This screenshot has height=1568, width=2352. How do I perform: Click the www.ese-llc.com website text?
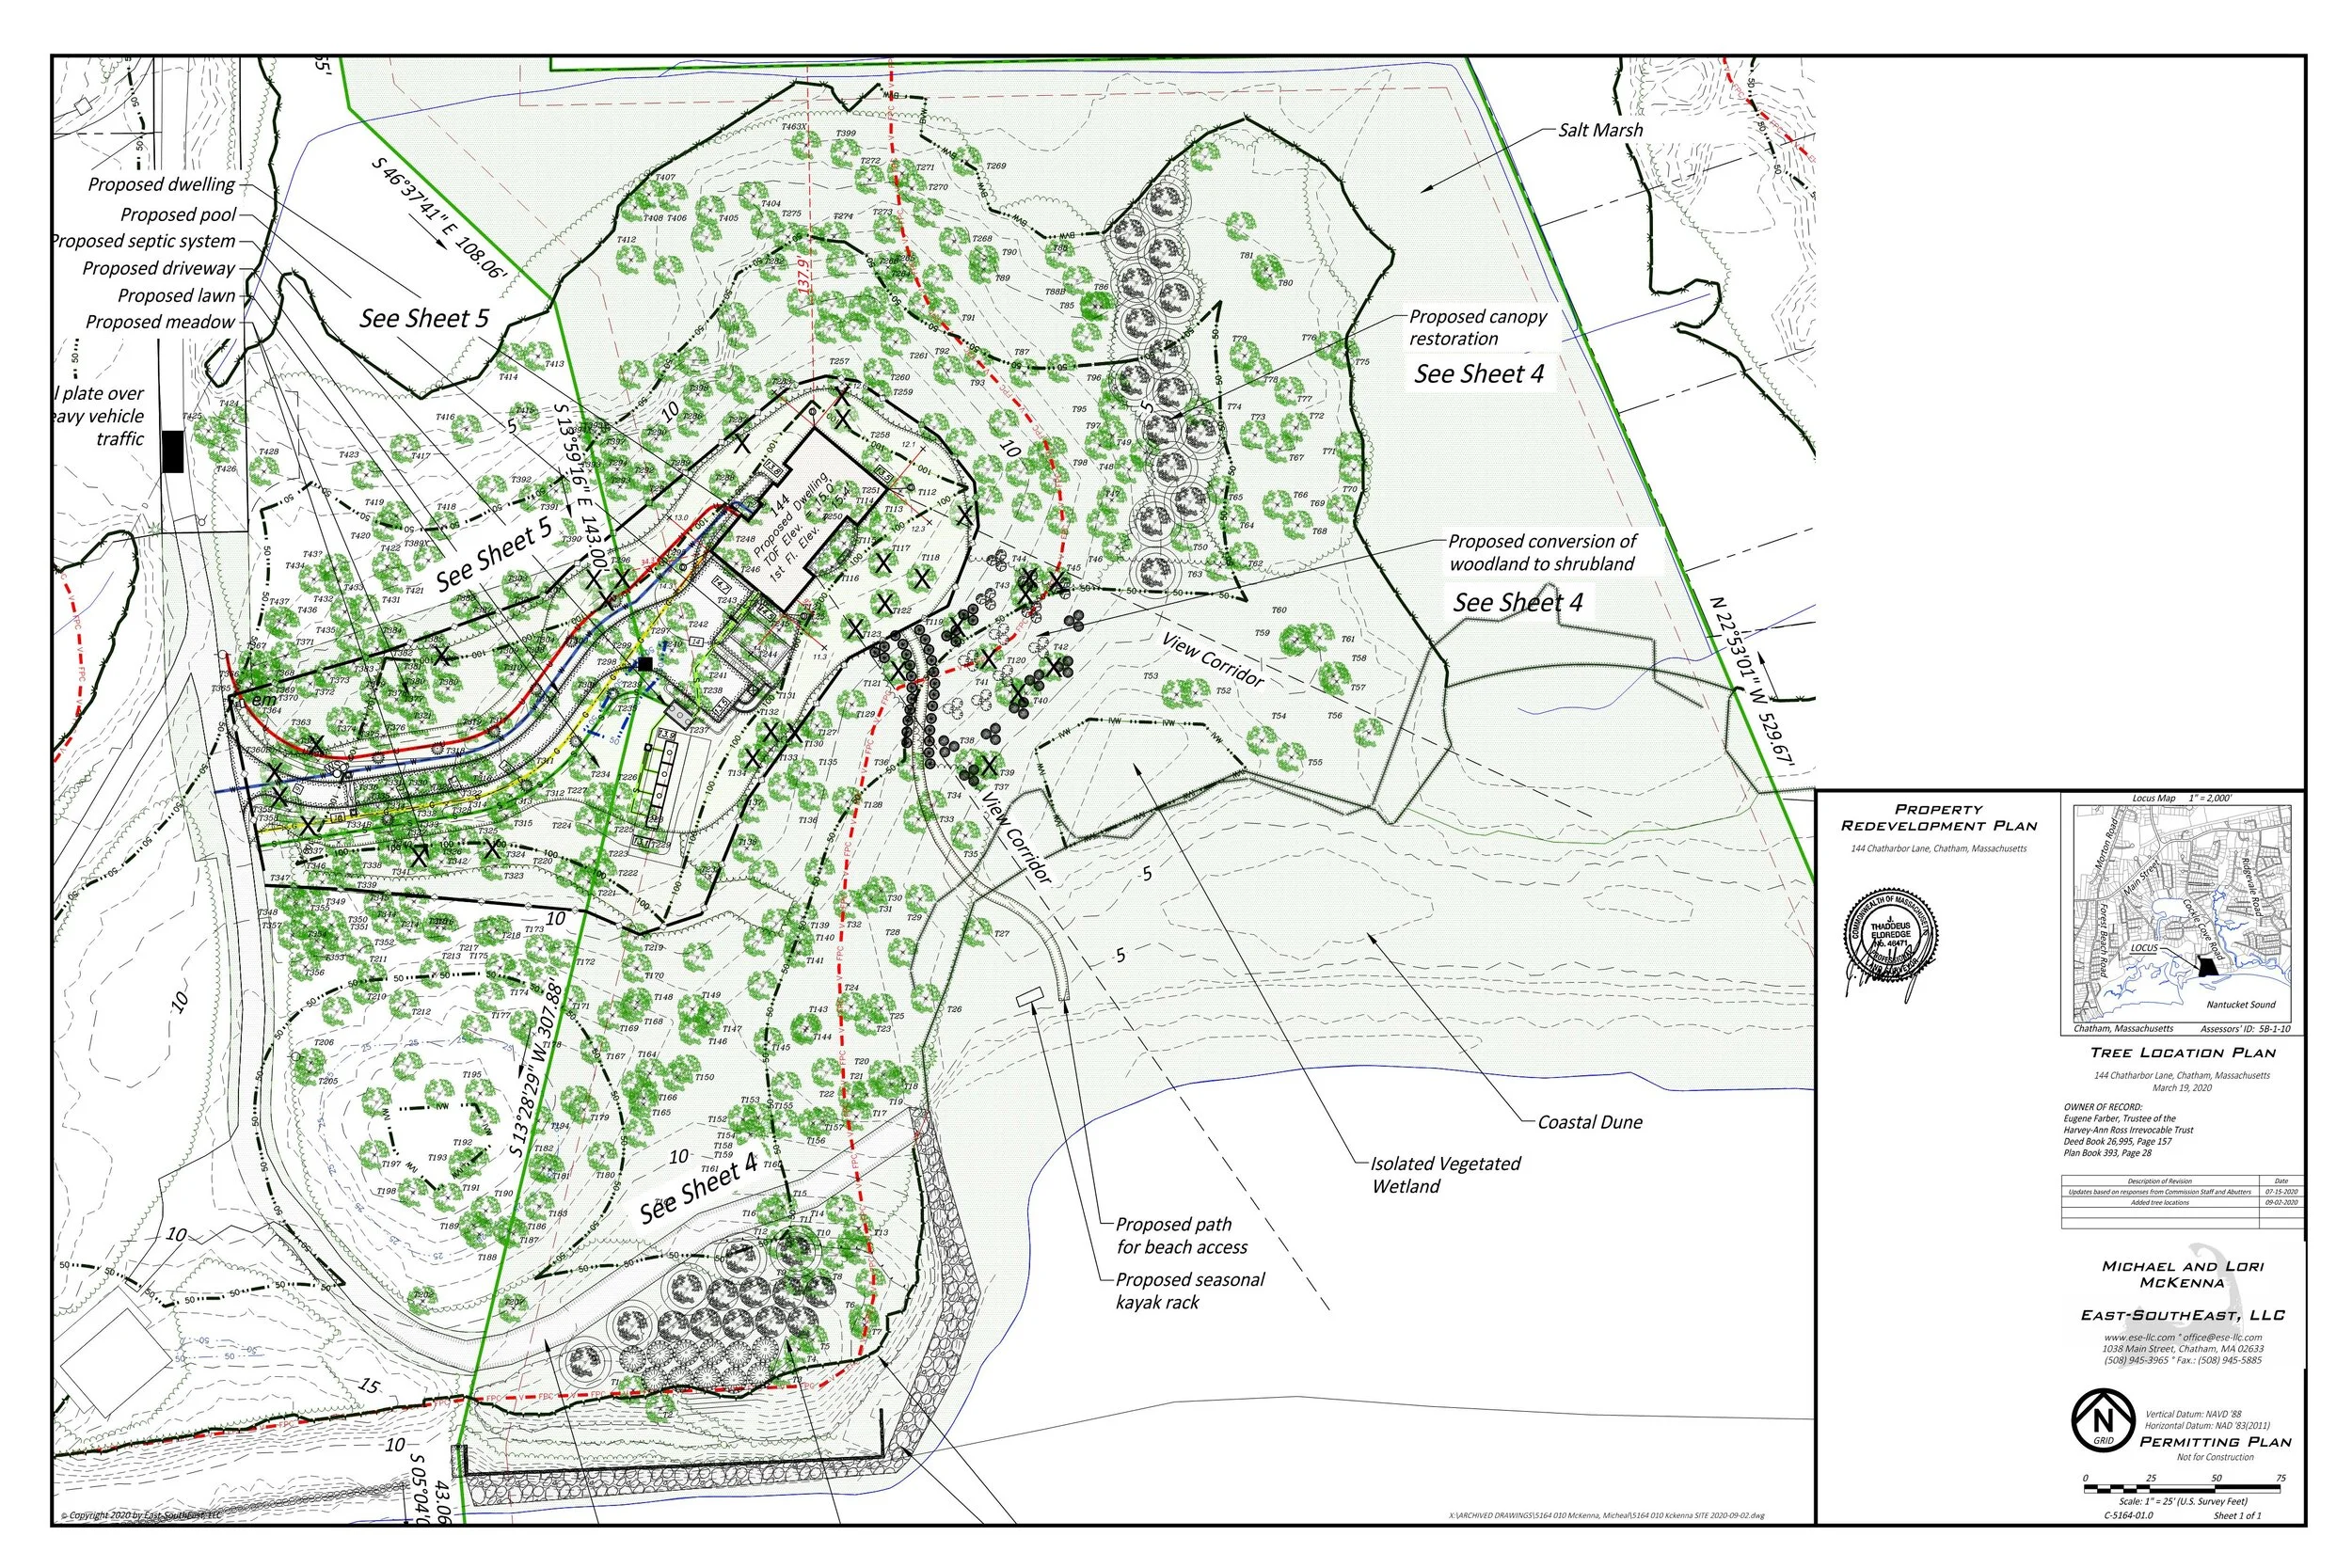pyautogui.click(x=2139, y=1337)
